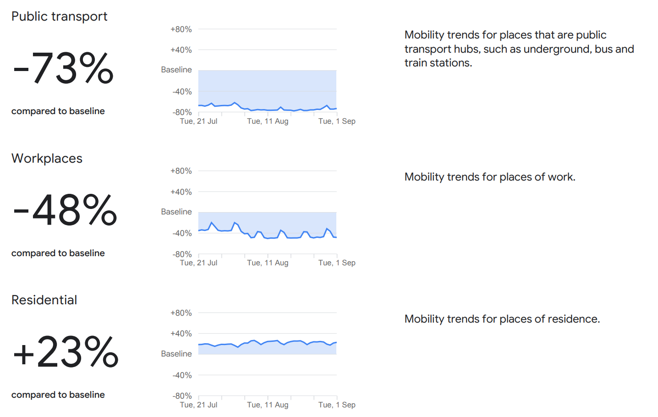This screenshot has height=417, width=658.
Task: Click the Public transport heading
Action: click(x=59, y=16)
